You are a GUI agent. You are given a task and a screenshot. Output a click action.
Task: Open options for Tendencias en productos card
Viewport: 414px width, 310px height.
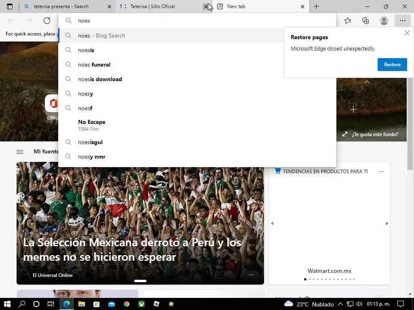pyautogui.click(x=381, y=172)
